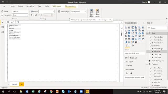Screen dimensions: 168x94
Task: Select the funnel chart visual
Action: click(x=129, y=33)
